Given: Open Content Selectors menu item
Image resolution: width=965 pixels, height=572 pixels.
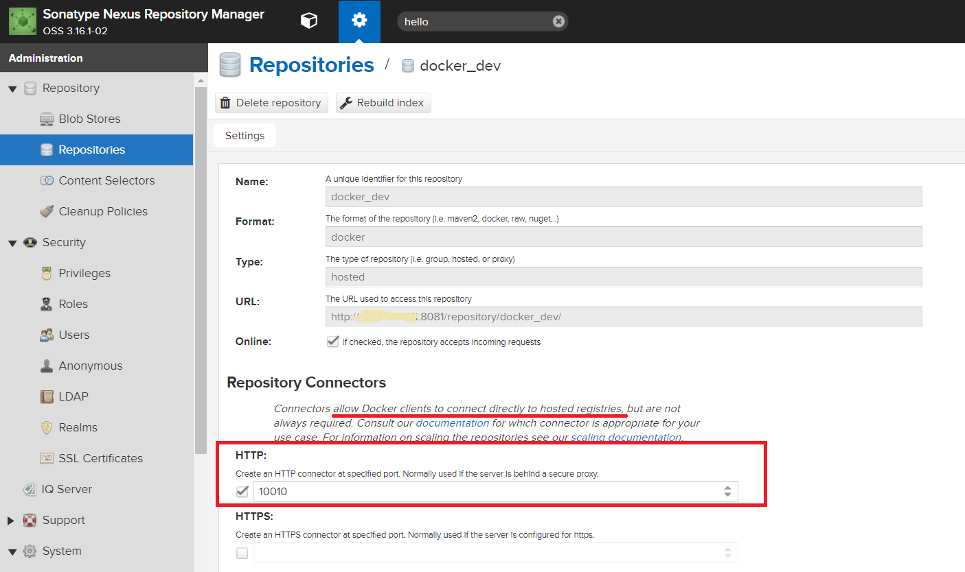Looking at the screenshot, I should pyautogui.click(x=106, y=180).
